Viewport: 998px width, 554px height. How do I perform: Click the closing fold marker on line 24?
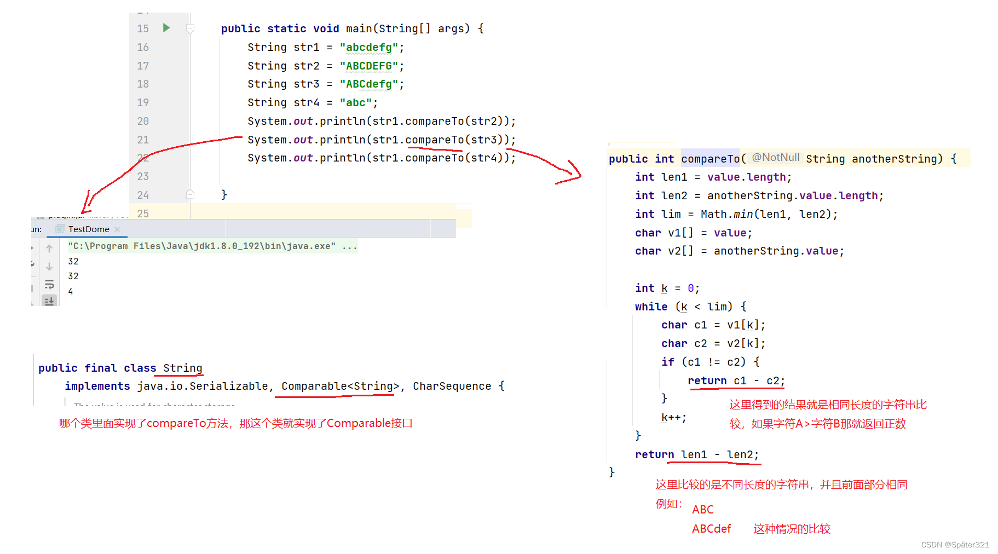tap(190, 194)
